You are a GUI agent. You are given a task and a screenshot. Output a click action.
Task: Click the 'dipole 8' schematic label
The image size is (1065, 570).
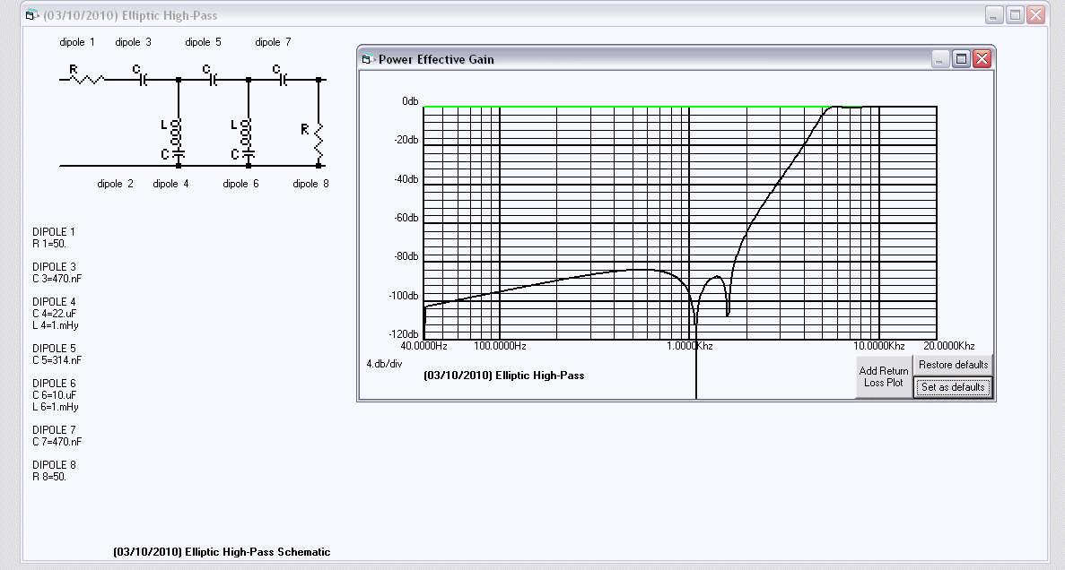click(x=311, y=184)
